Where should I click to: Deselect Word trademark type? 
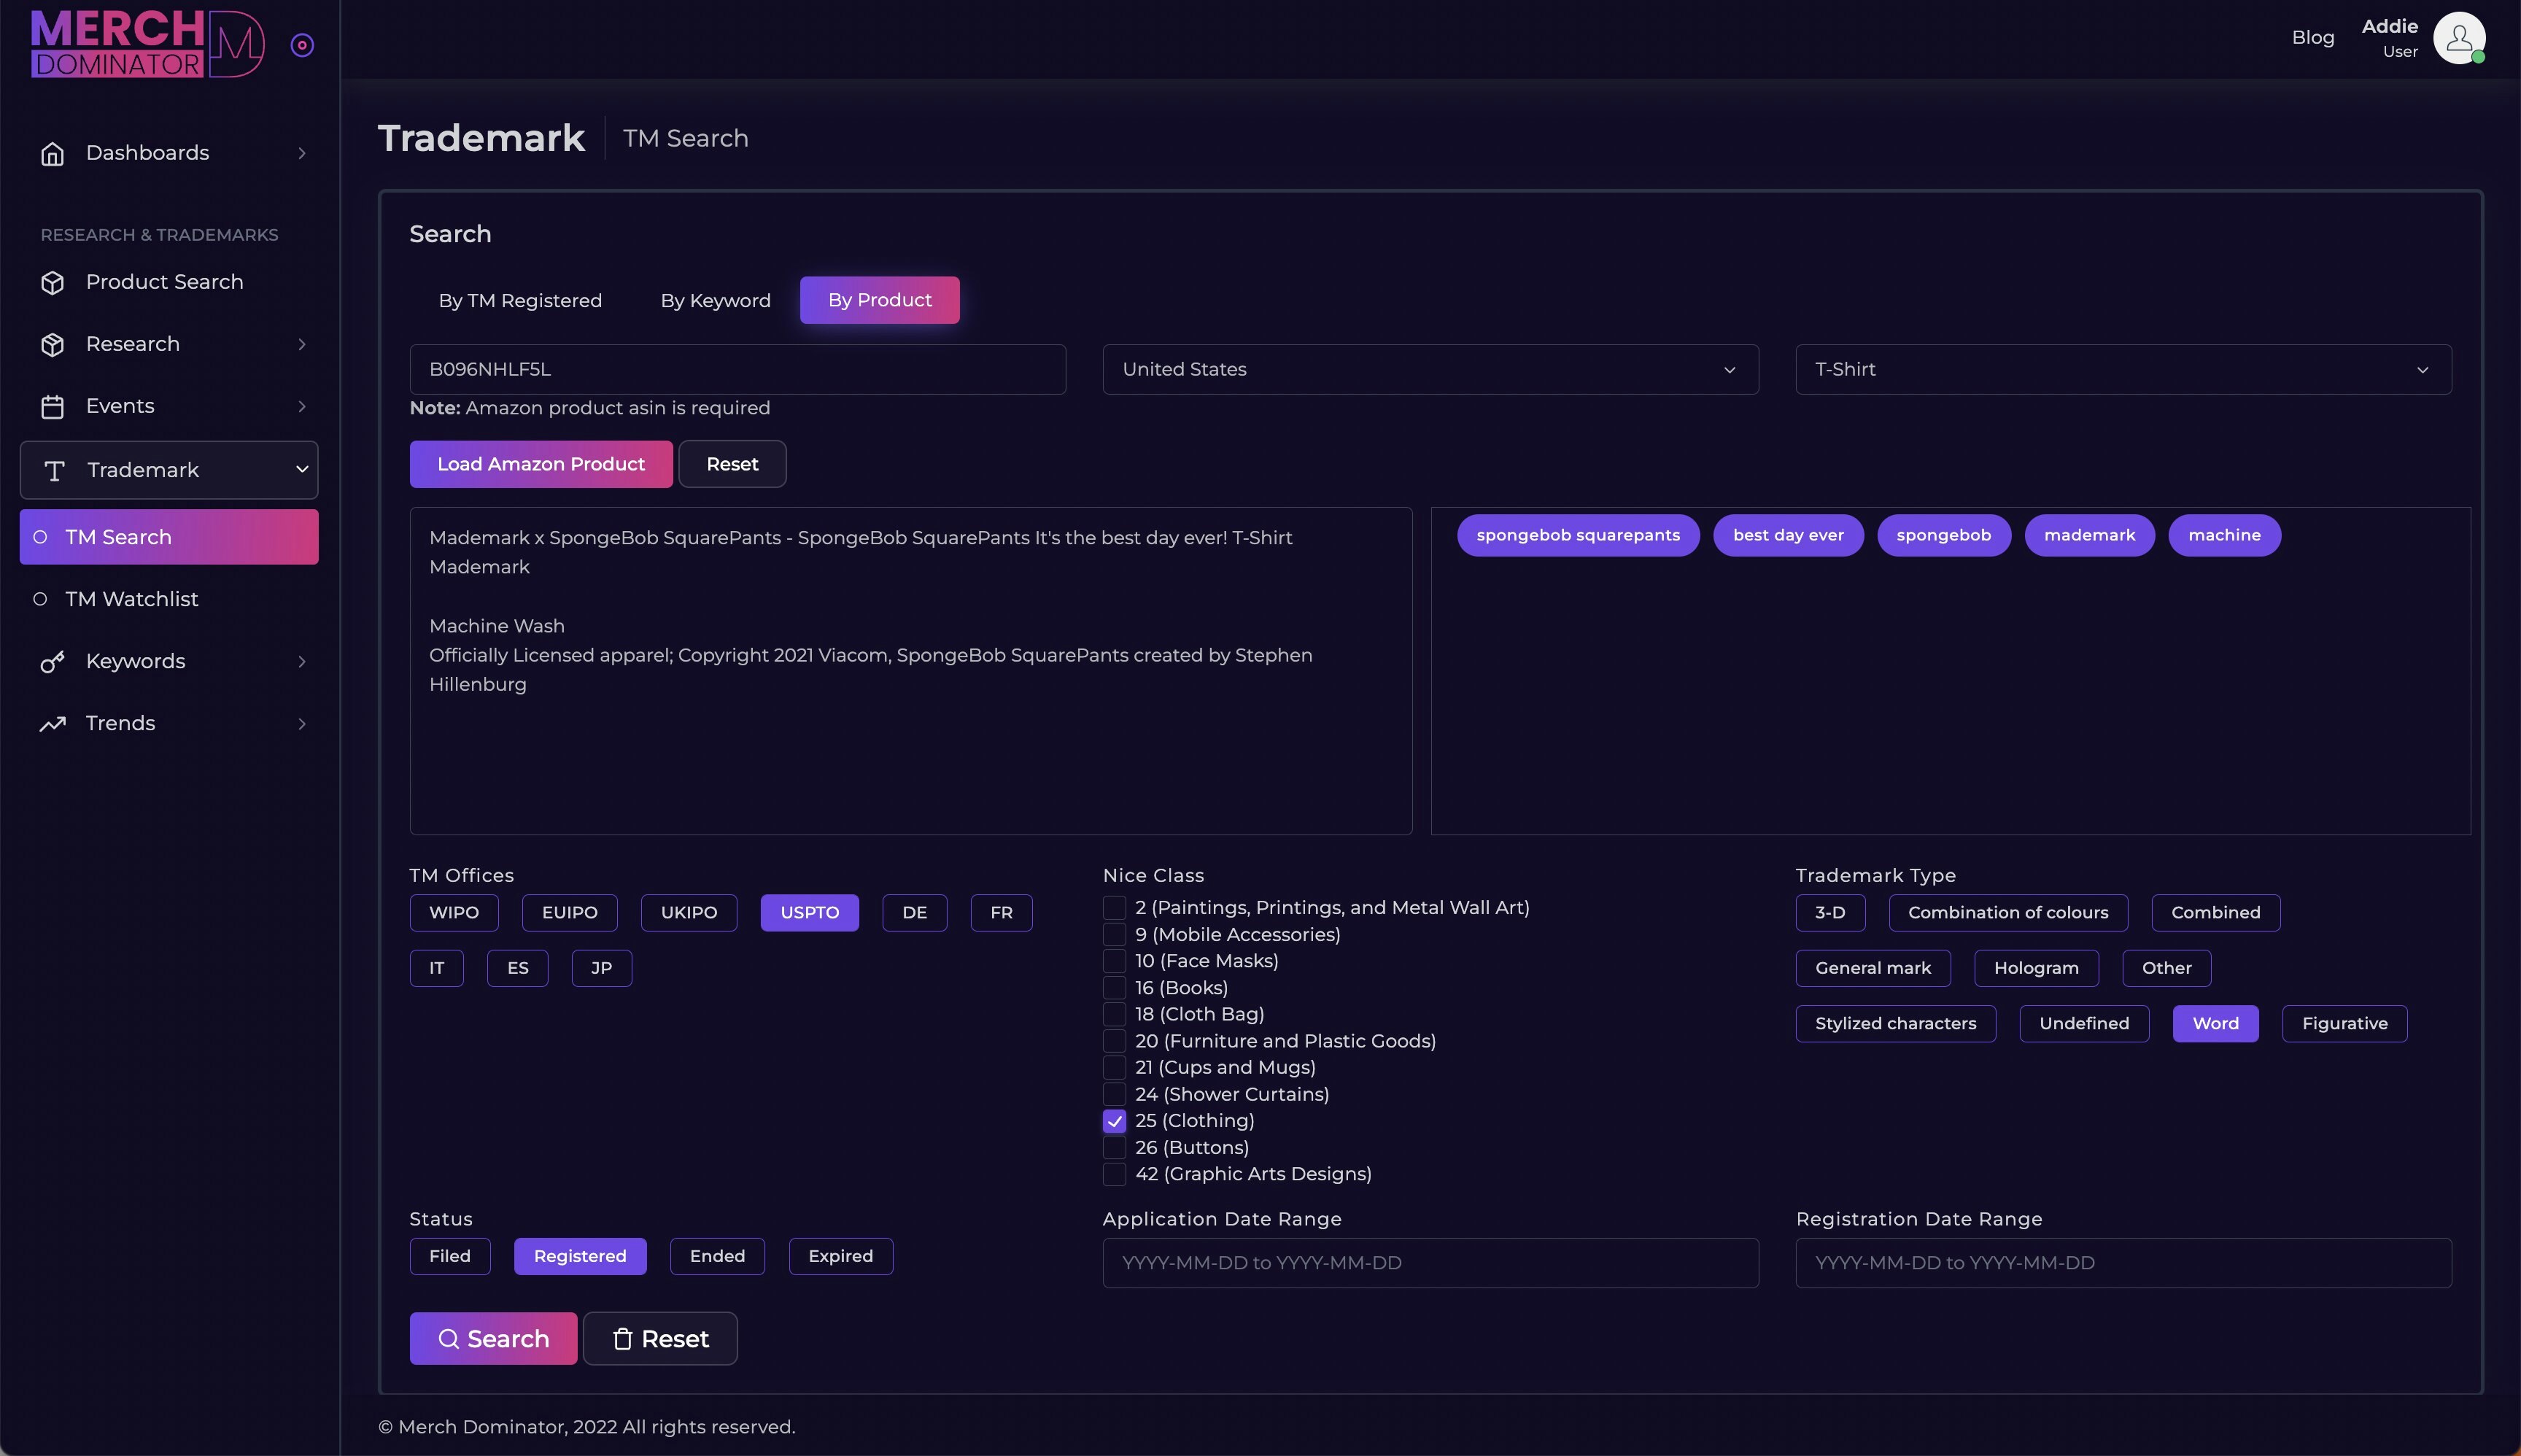click(2215, 1024)
